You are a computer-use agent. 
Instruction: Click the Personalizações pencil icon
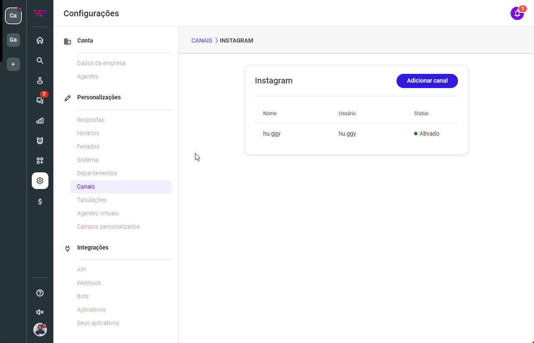point(67,98)
